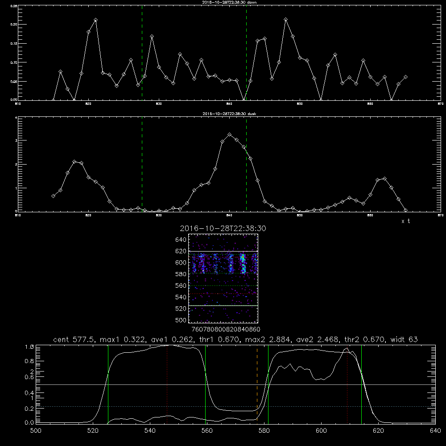The height and width of the screenshot is (446, 446).
Task: Pick the dusk curve peak diamond near x 862
Action: pos(384,179)
